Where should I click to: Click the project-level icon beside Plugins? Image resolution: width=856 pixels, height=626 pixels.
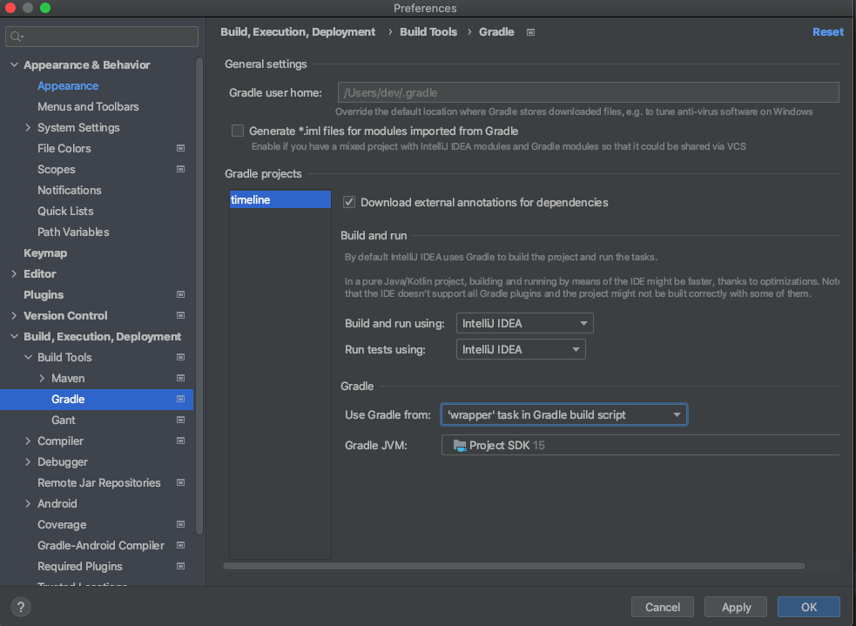coord(180,295)
